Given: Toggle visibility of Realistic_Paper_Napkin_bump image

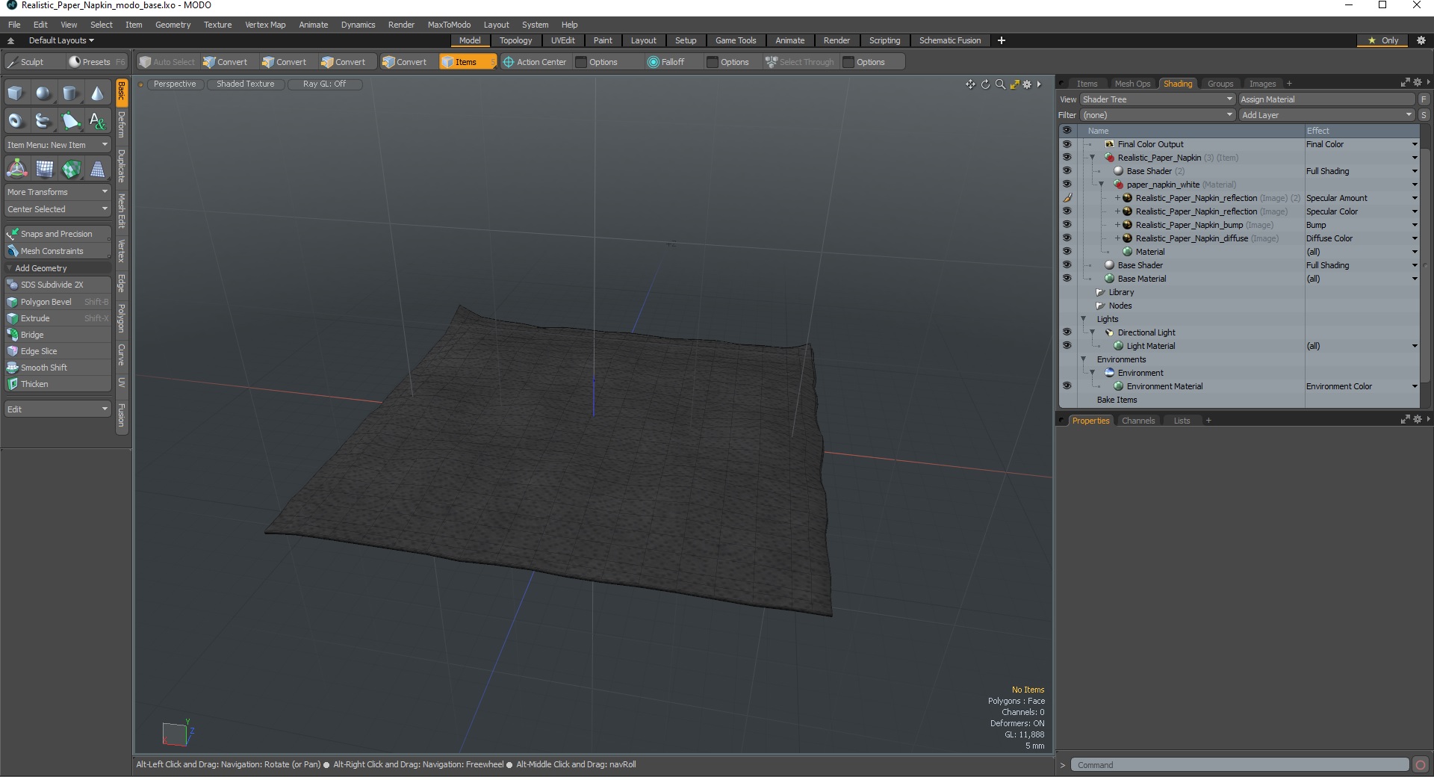Looking at the screenshot, I should tap(1067, 225).
